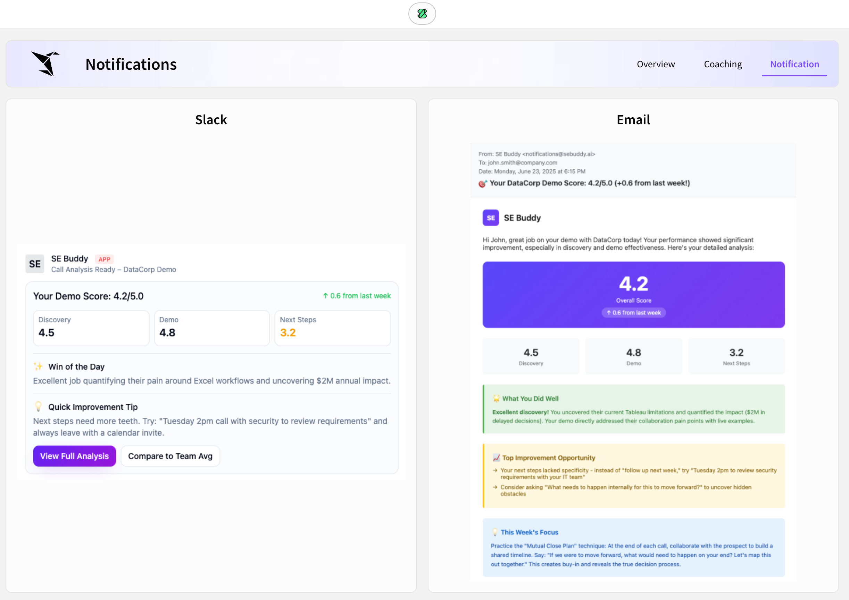This screenshot has height=600, width=849.
Task: Click the target emoji in email subject
Action: click(x=483, y=183)
